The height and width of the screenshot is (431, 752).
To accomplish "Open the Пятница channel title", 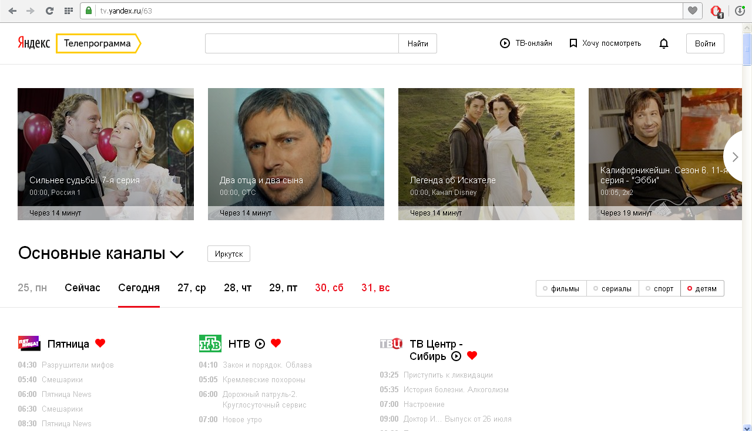I will 68,344.
